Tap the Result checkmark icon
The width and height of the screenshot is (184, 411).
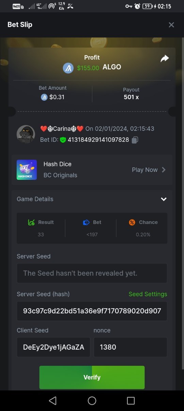(31, 222)
